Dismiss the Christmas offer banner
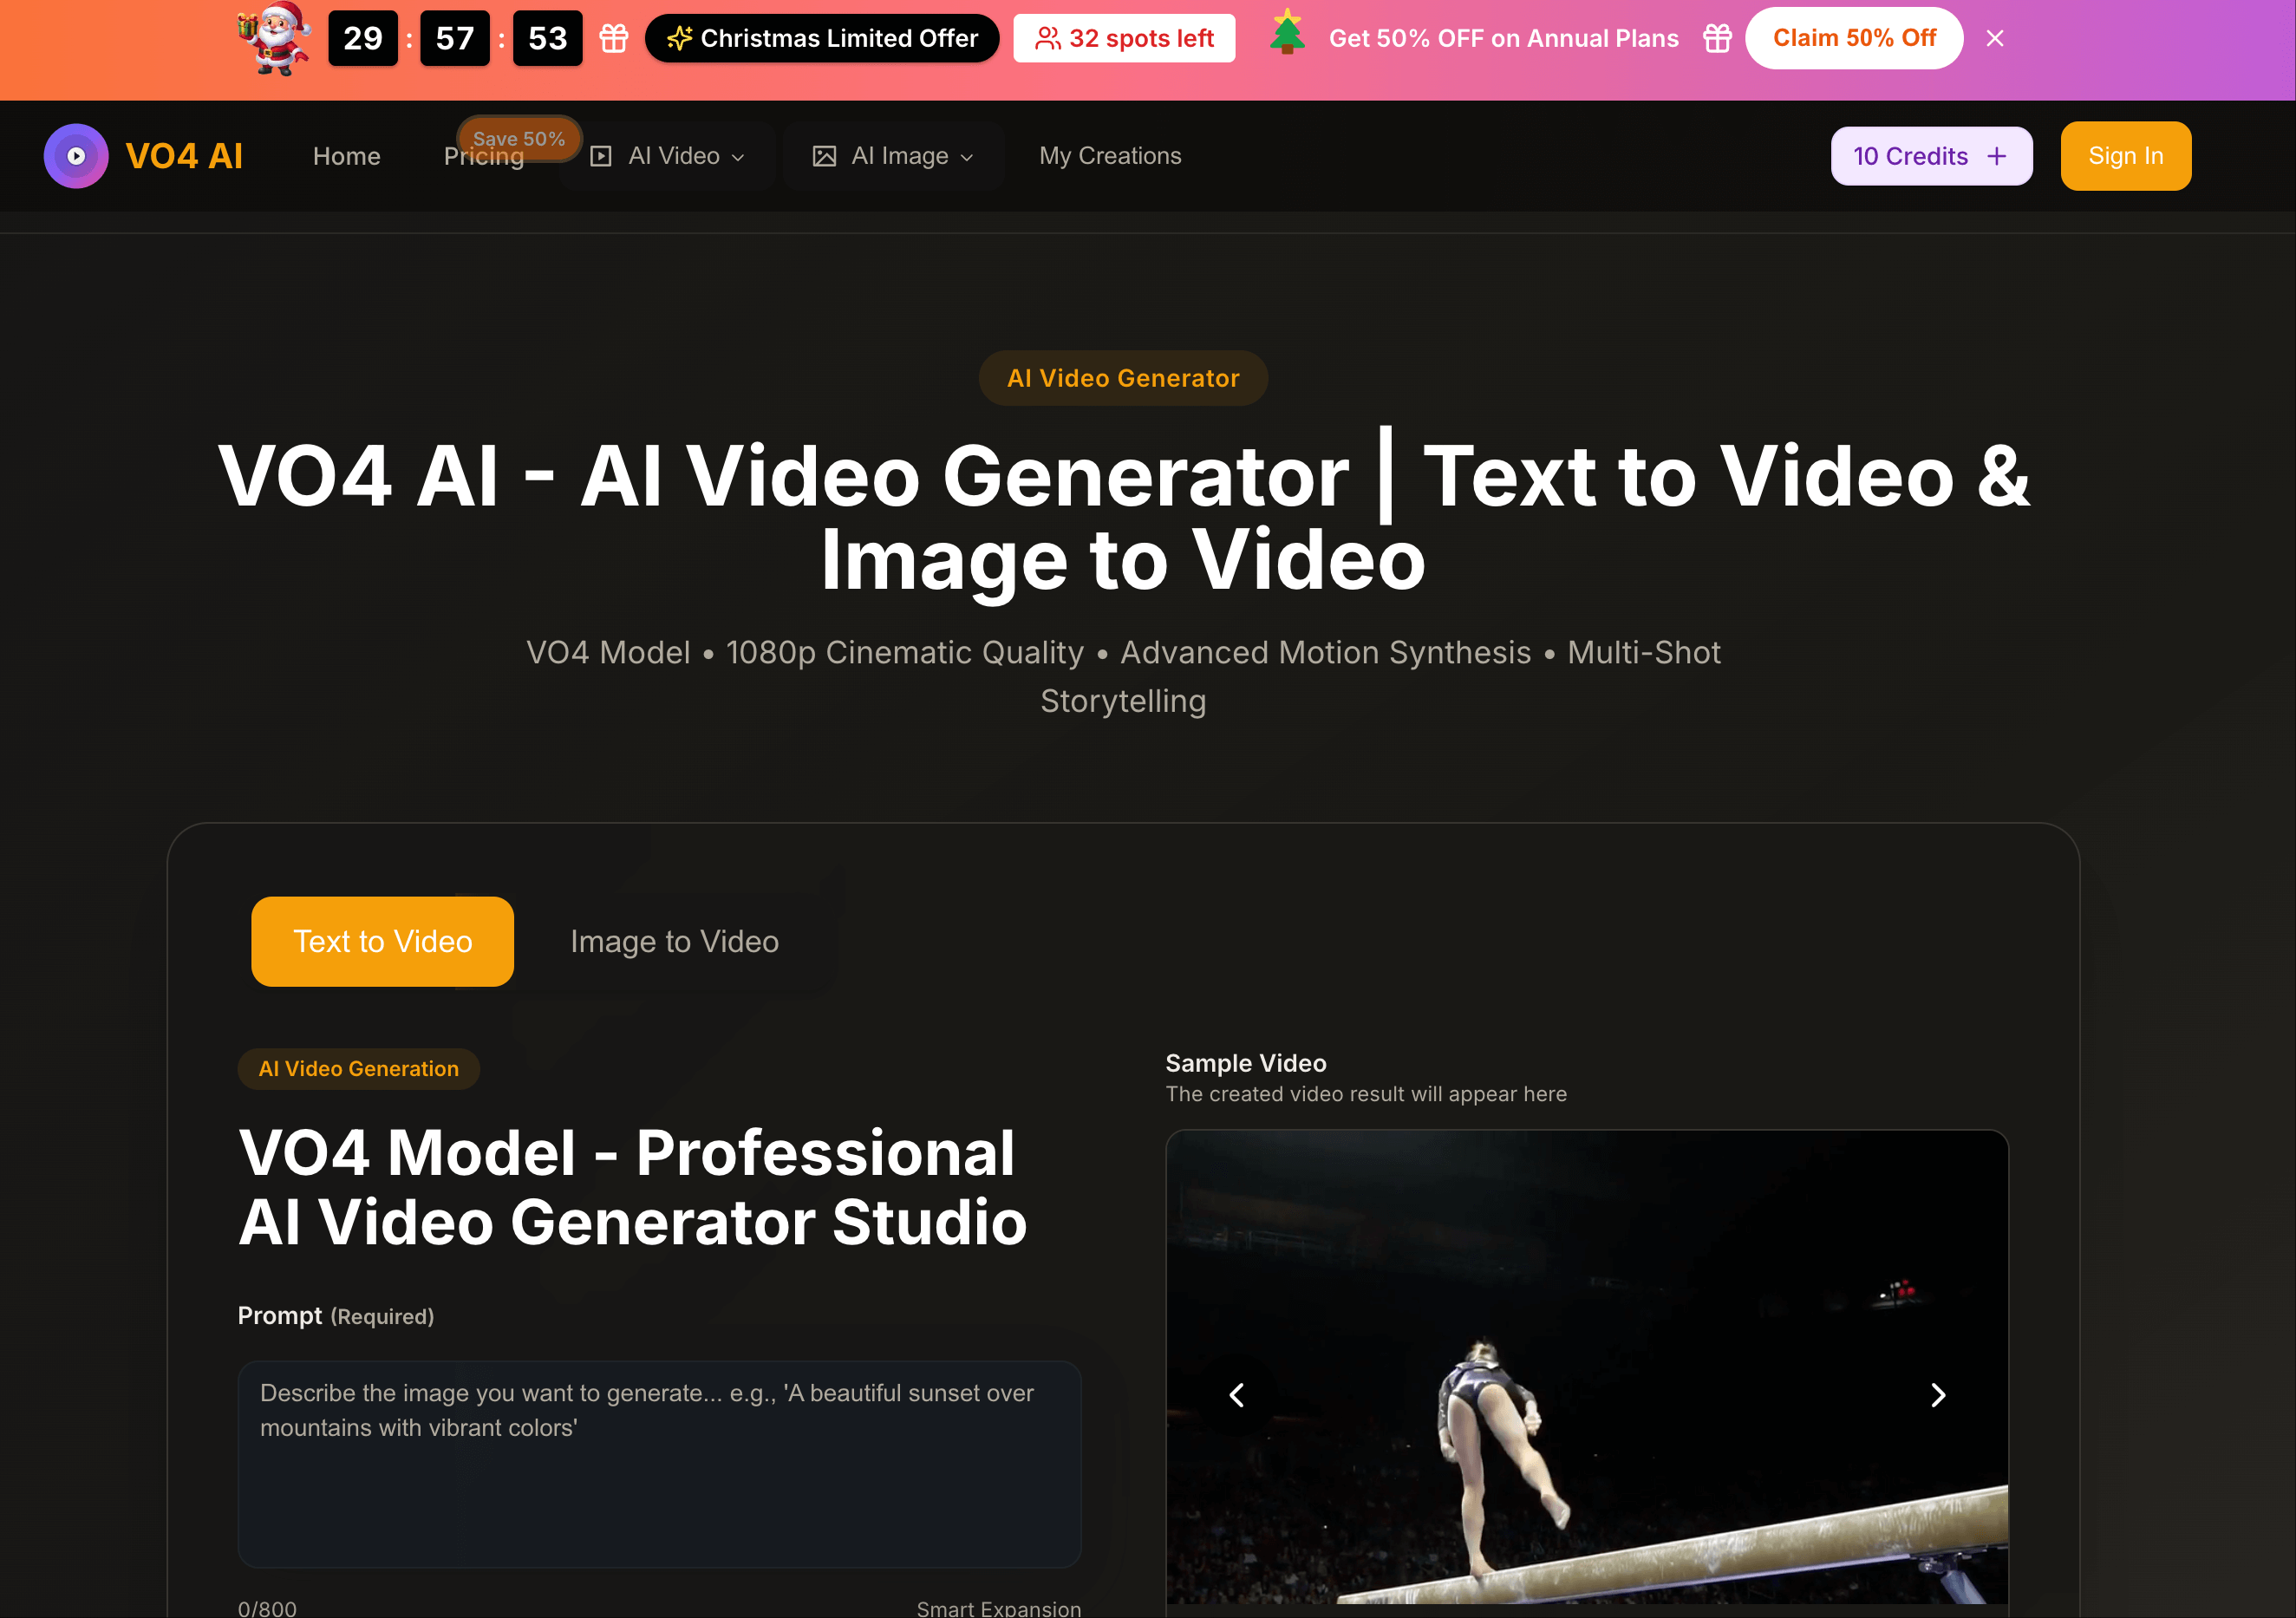The width and height of the screenshot is (2296, 1618). [x=1995, y=37]
